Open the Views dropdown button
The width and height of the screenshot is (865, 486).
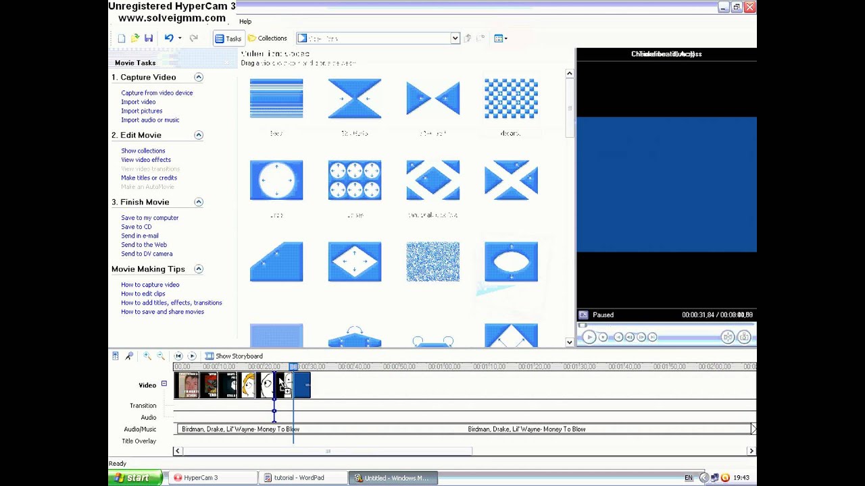pos(501,38)
